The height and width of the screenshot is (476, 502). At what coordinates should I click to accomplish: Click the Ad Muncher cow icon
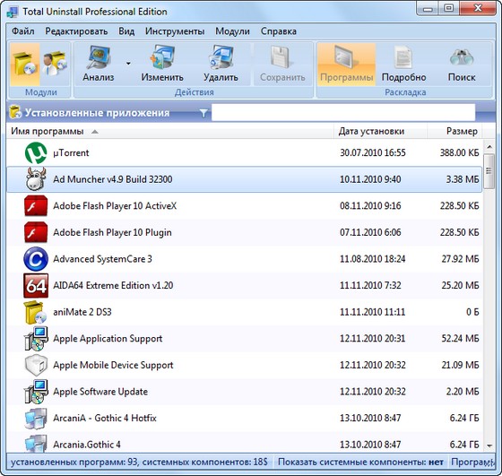tap(36, 179)
